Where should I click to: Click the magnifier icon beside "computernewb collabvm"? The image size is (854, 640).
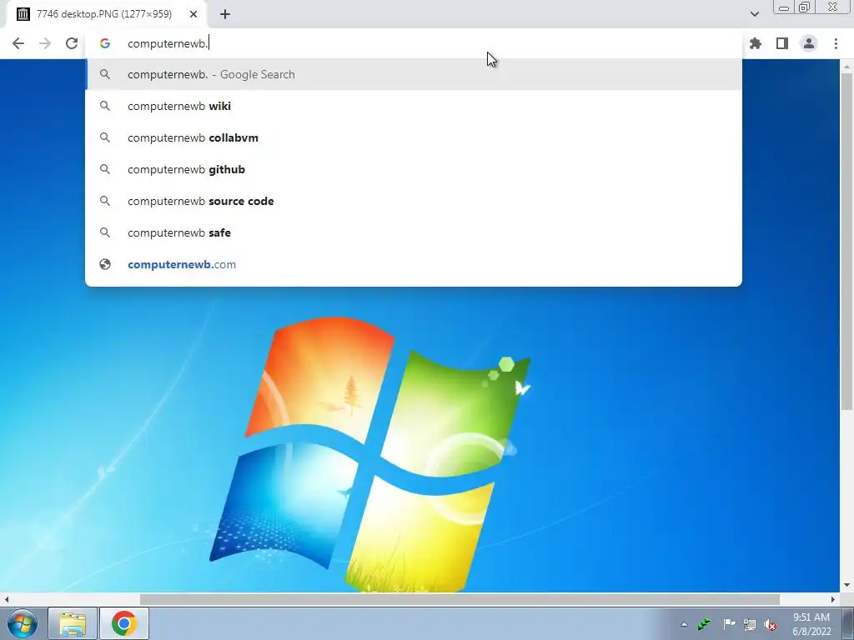pyautogui.click(x=104, y=137)
